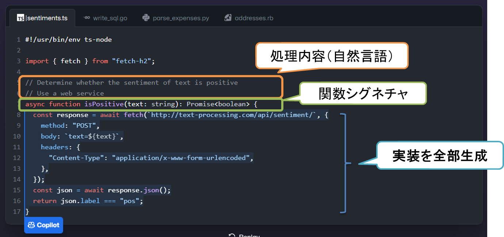Click the 実装を全部生成 callout box
This screenshot has width=504, height=237.
[440, 155]
